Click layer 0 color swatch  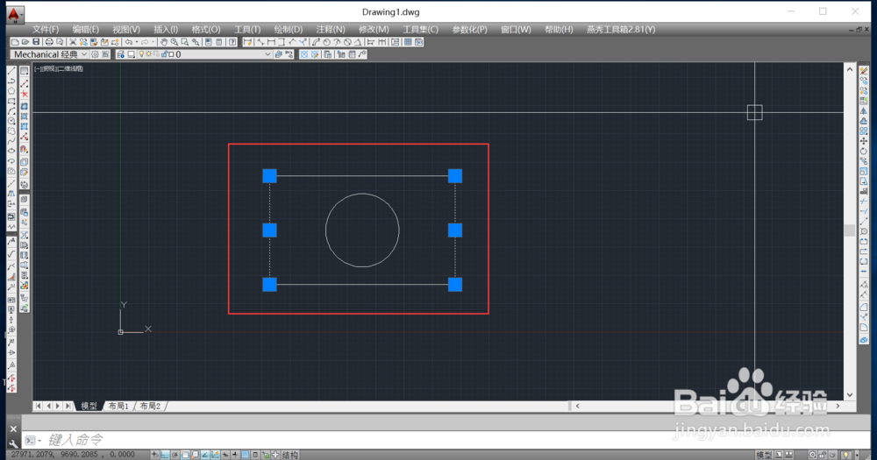[x=171, y=54]
